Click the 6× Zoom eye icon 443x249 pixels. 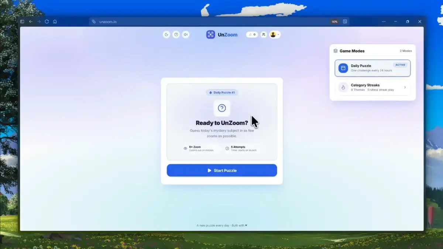(x=185, y=148)
